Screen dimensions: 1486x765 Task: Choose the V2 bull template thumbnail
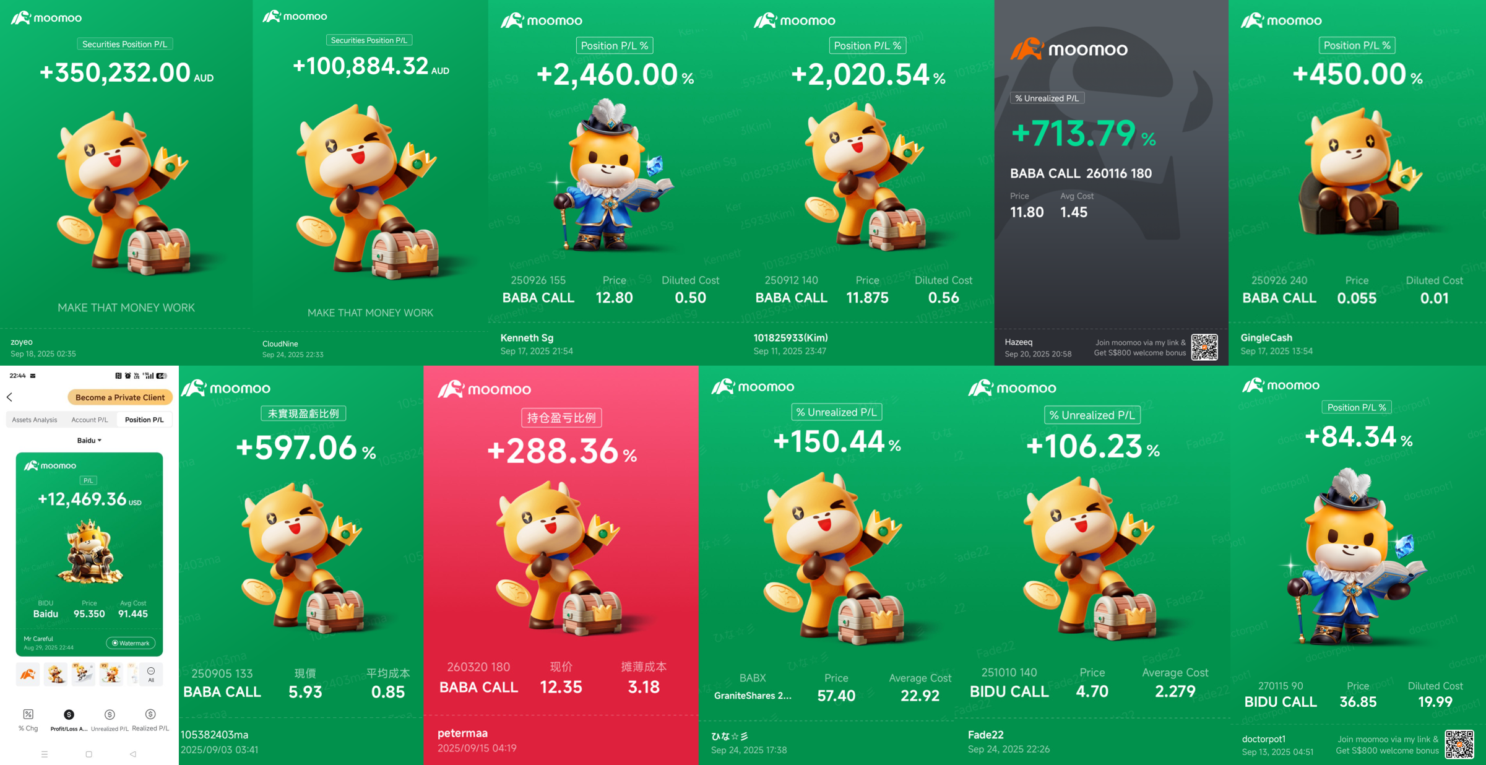111,674
